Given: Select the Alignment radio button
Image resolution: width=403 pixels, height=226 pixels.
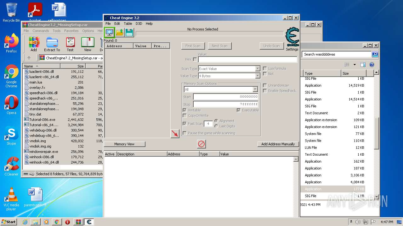Looking at the screenshot, I should [216, 121].
